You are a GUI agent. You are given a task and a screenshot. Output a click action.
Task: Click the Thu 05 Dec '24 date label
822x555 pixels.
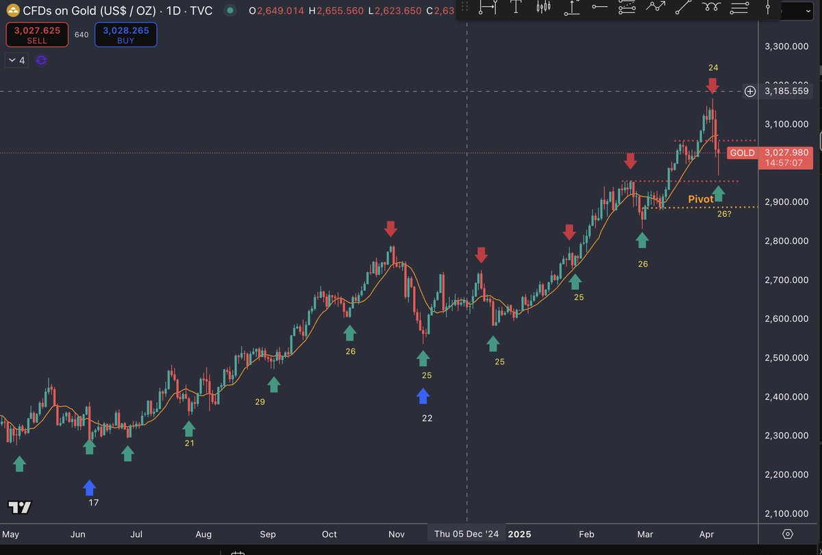pos(466,533)
